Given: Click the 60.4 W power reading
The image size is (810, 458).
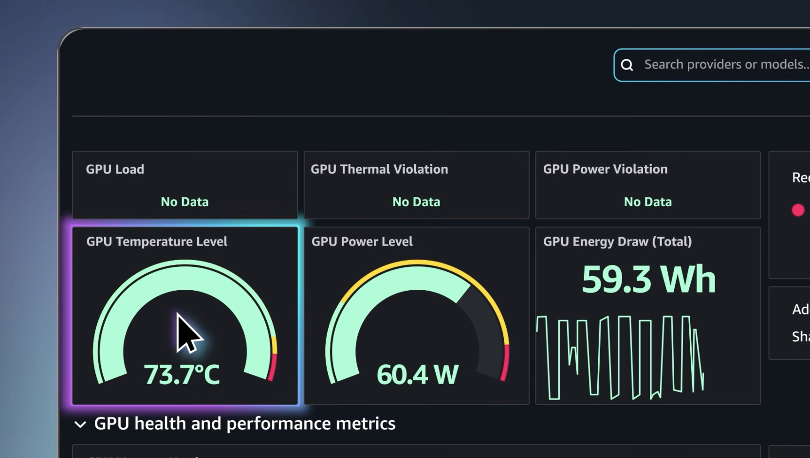Looking at the screenshot, I should 418,375.
